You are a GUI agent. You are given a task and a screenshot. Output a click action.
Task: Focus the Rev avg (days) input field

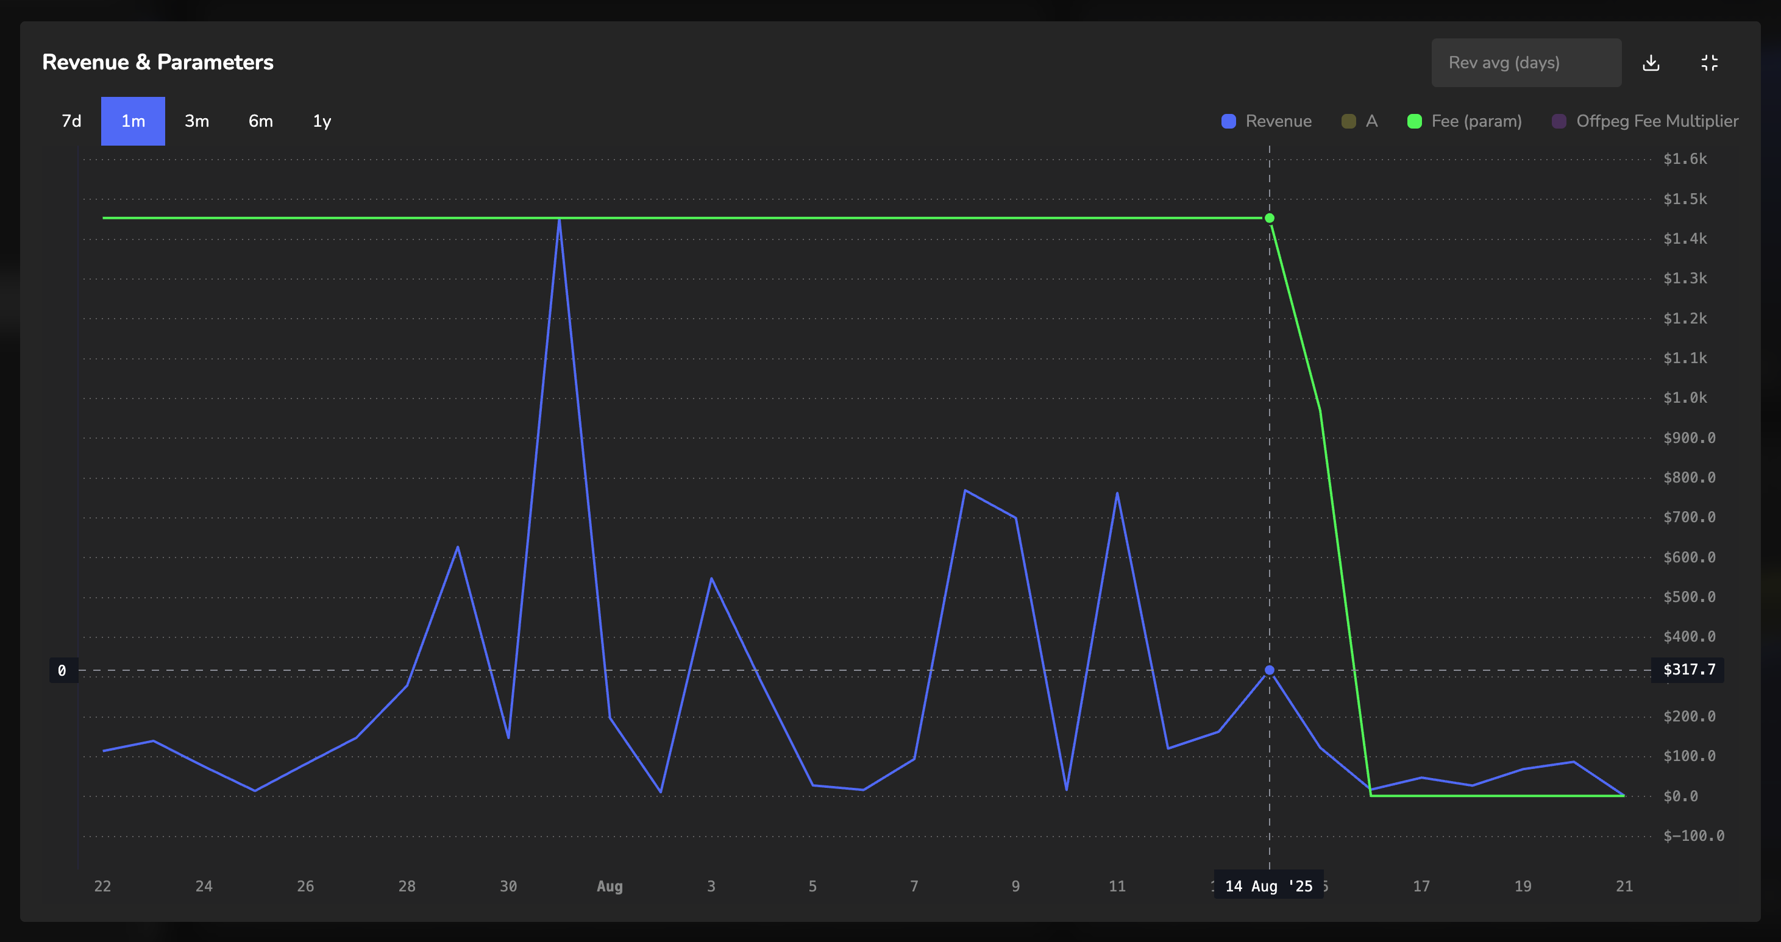1526,63
